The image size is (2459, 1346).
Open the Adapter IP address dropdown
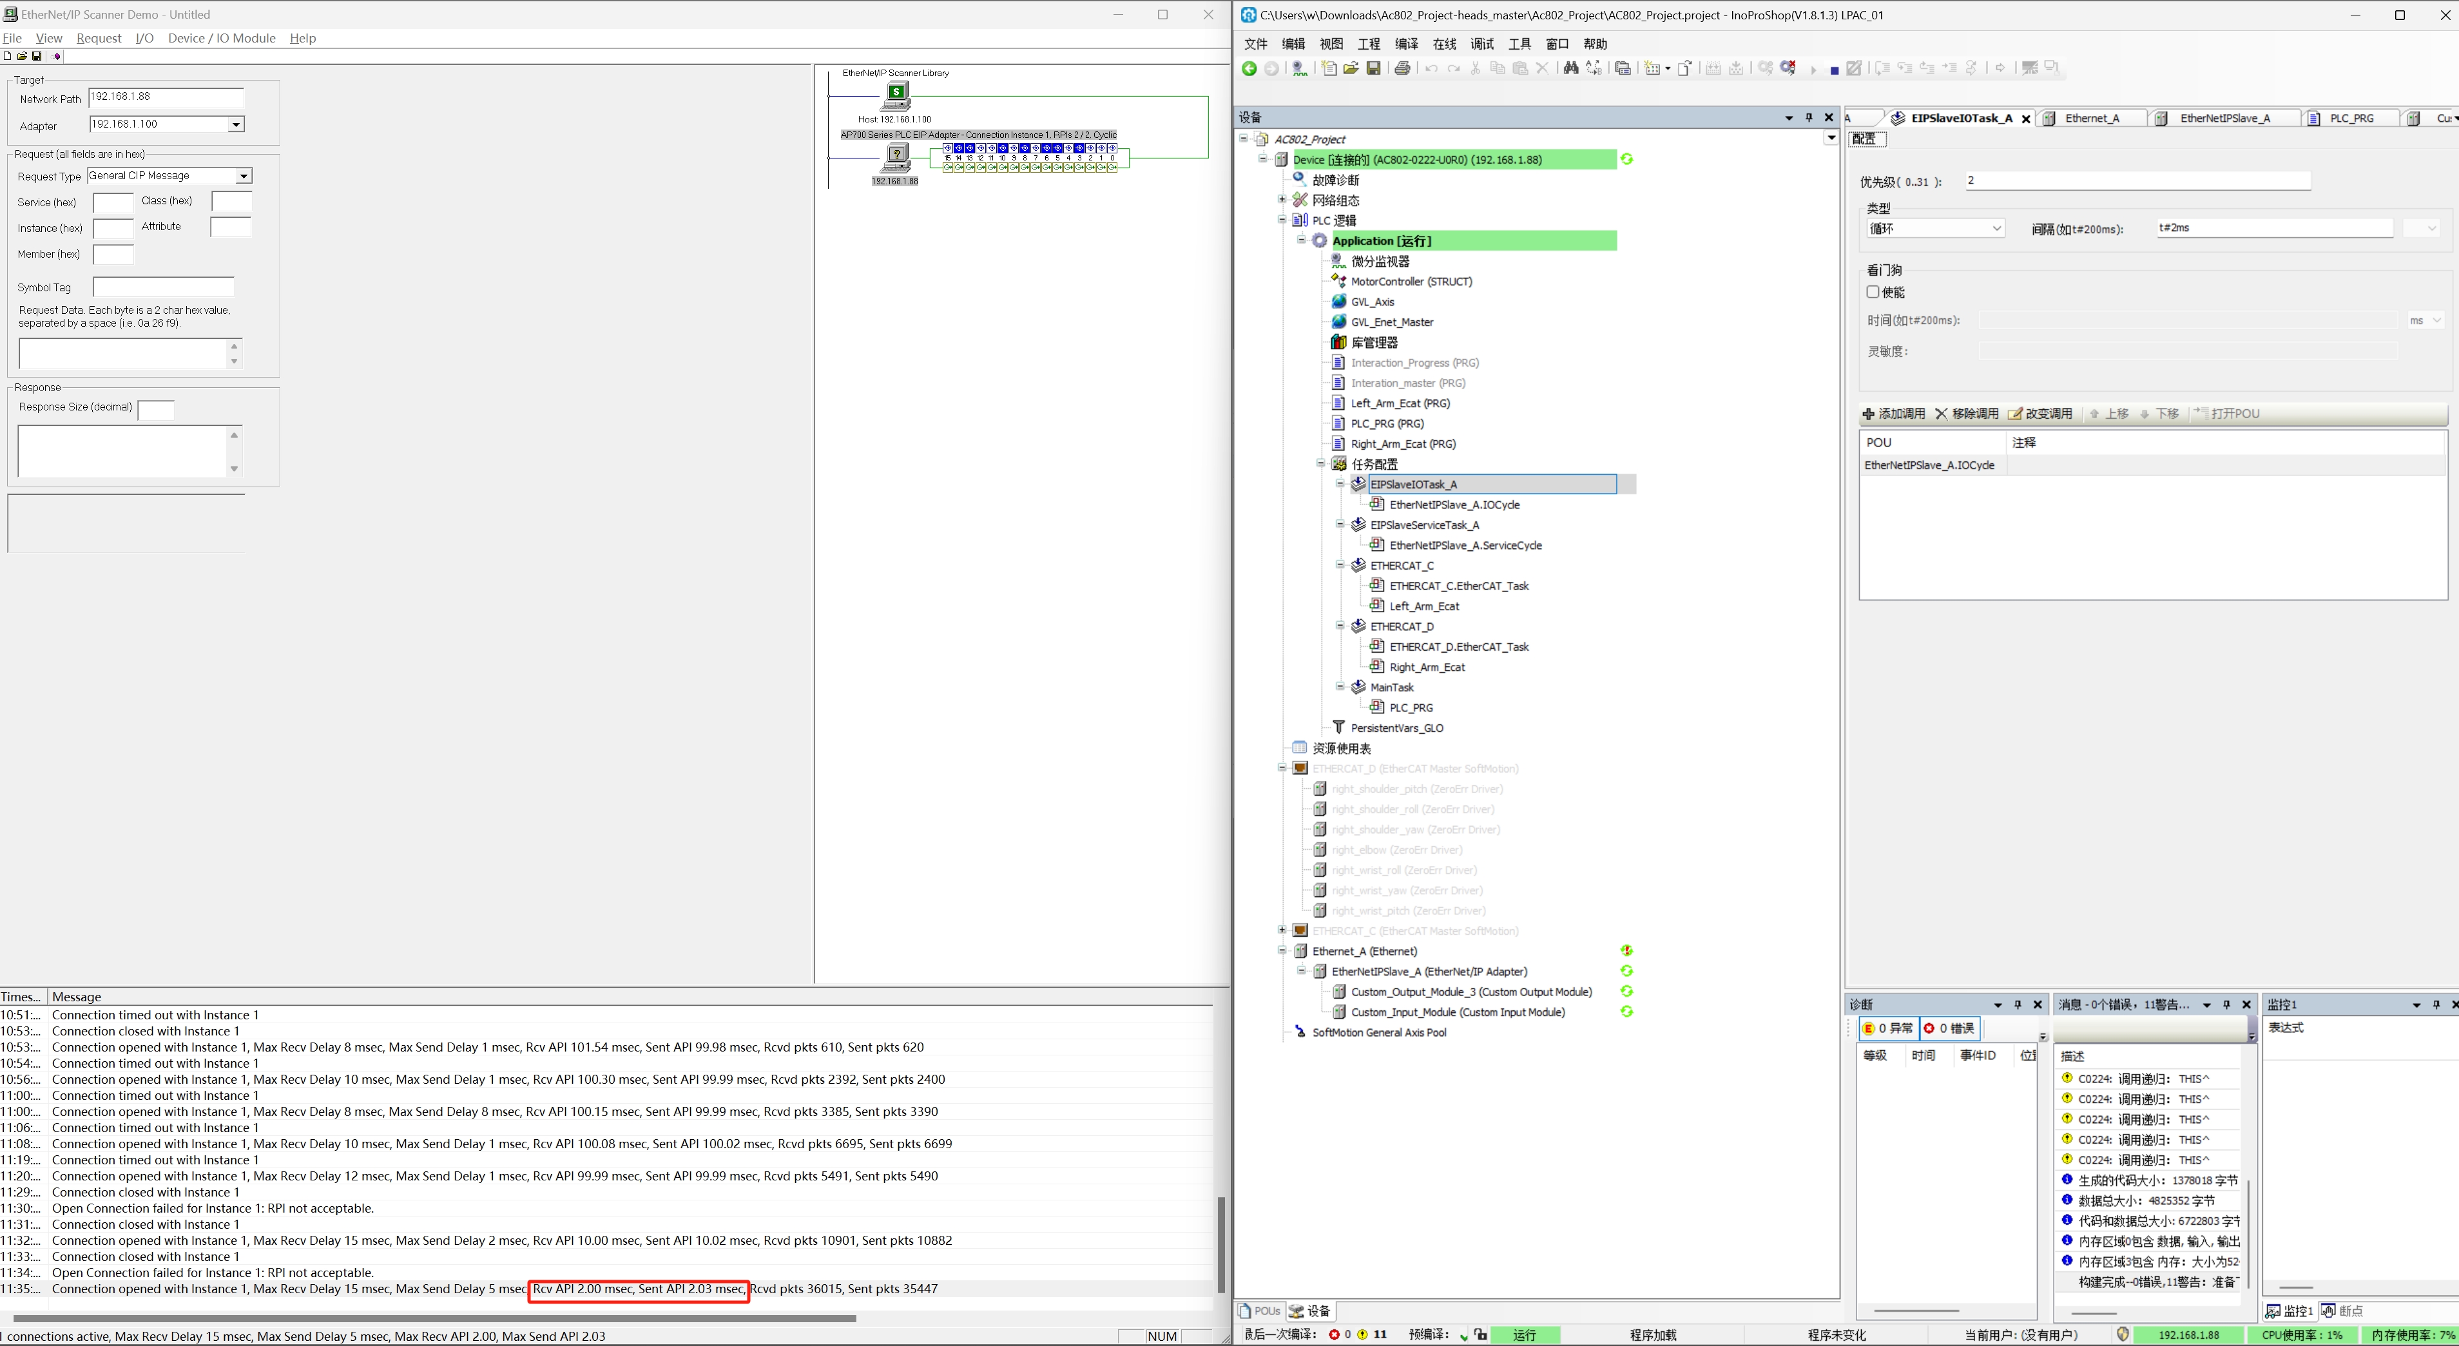(x=236, y=125)
